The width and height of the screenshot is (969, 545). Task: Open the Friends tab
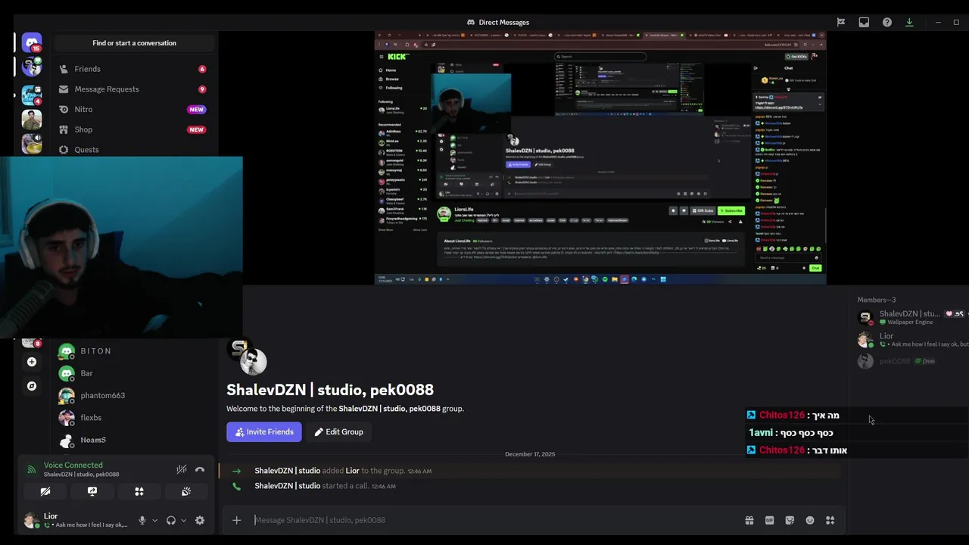(133, 69)
